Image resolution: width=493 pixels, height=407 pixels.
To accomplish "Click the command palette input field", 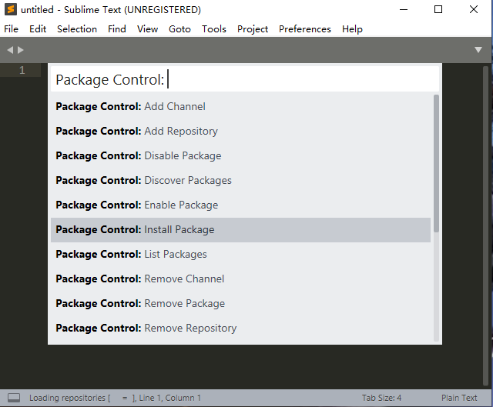I will point(300,79).
